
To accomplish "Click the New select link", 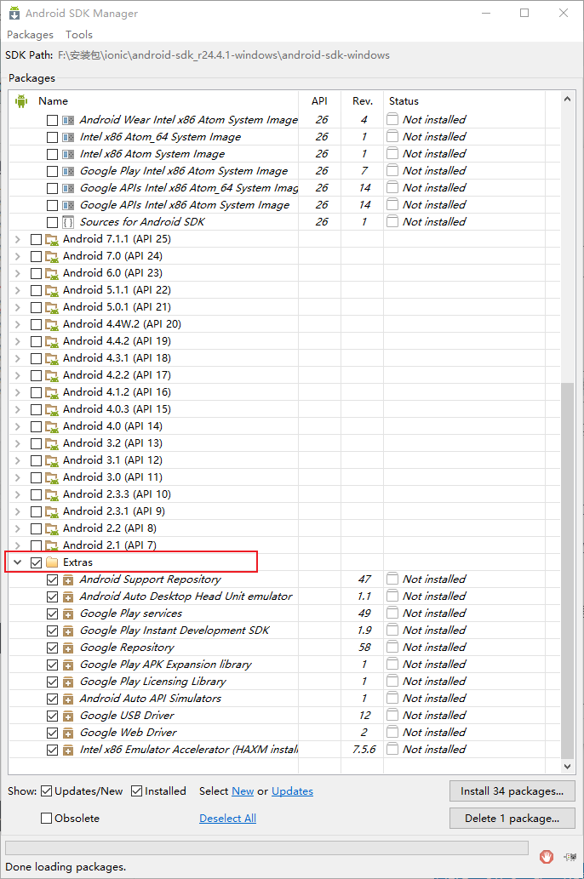I will coord(243,791).
